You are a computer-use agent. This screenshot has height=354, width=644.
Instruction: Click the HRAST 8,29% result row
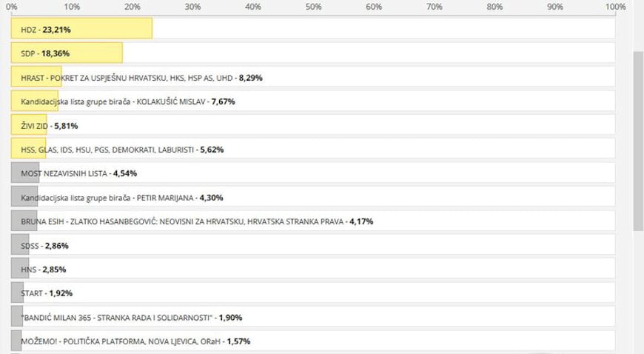[313, 77]
